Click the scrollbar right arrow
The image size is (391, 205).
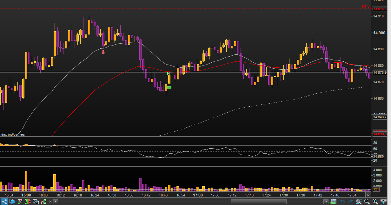[x=326, y=202]
